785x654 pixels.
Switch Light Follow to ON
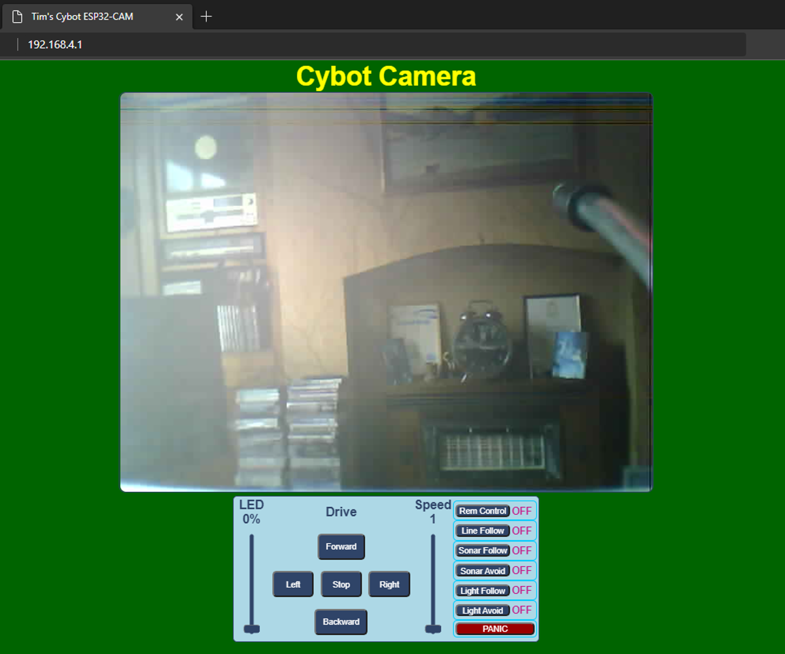click(x=482, y=590)
